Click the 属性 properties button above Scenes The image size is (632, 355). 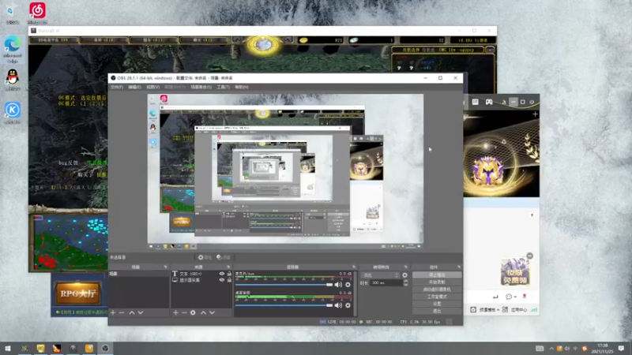coord(205,257)
